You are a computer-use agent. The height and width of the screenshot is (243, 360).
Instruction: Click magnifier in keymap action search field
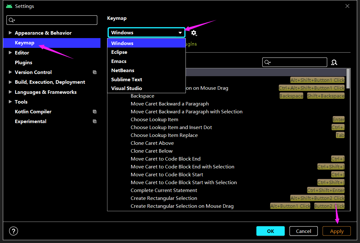coord(267,62)
